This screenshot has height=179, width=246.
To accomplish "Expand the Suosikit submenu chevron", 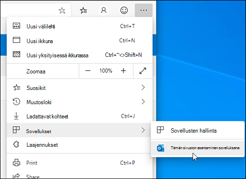I will (143, 87).
